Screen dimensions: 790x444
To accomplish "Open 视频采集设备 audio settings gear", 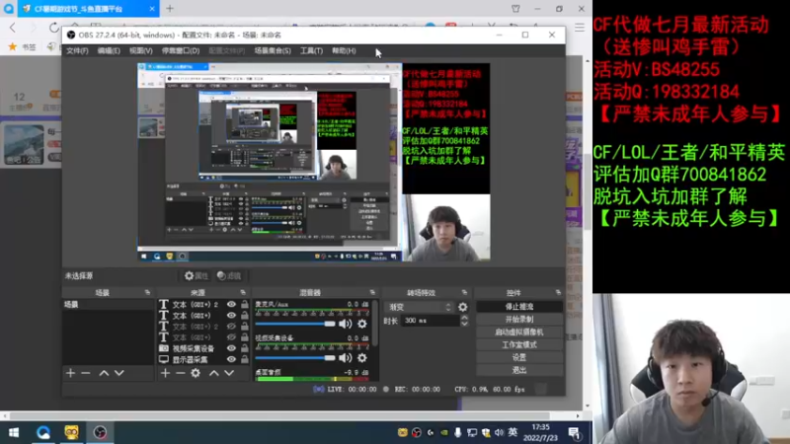I will tap(362, 358).
